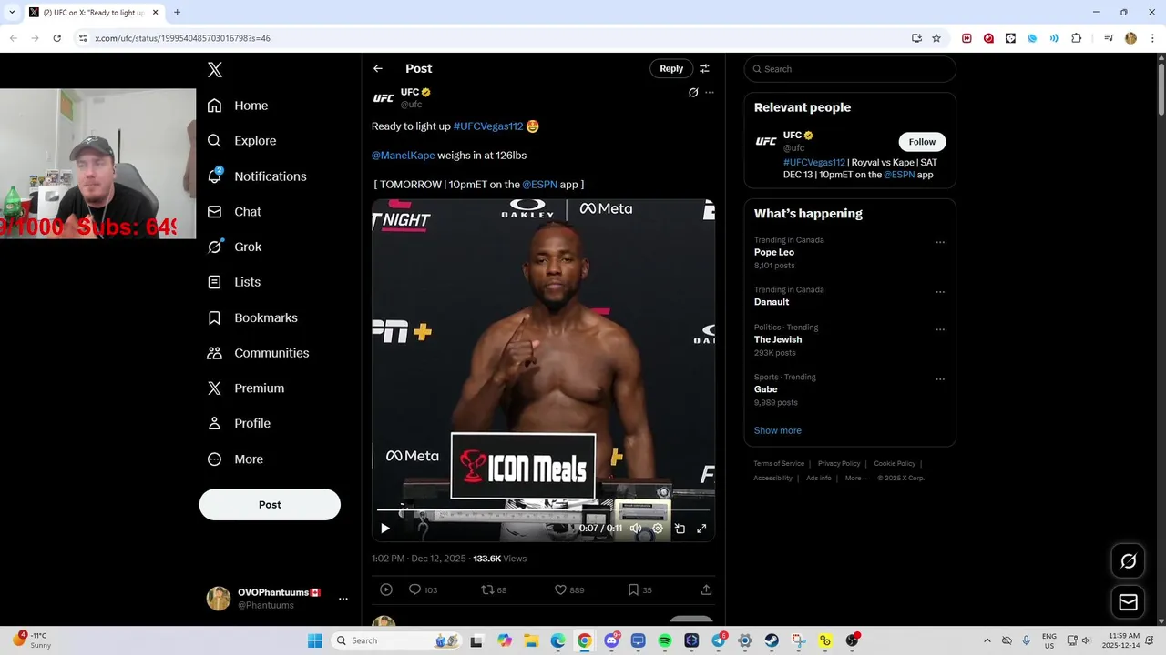This screenshot has width=1166, height=655.
Task: Open the @ESPN mention in the post
Action: point(539,185)
